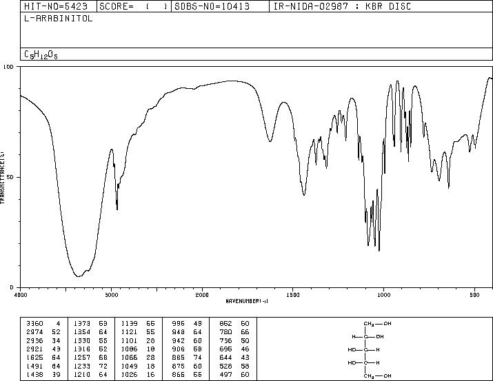The width and height of the screenshot is (493, 381).
Task: Click the absorption minimum near 1625
Action: [270, 141]
